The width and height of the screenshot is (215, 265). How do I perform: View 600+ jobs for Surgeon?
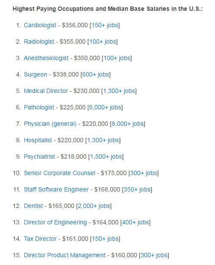coord(96,74)
